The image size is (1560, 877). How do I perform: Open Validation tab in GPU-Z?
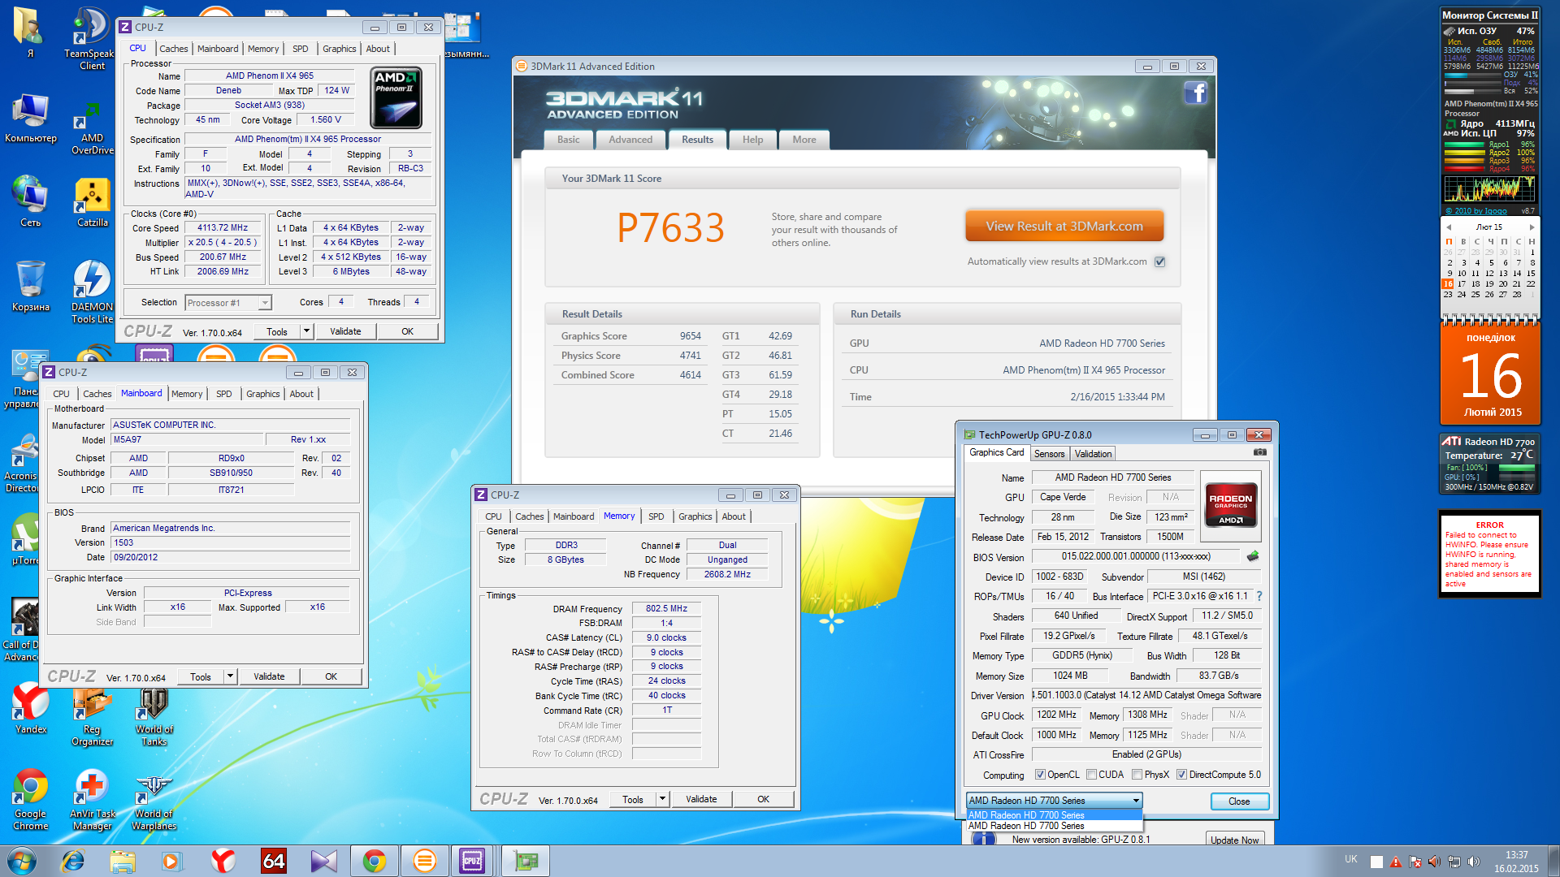[x=1093, y=454]
